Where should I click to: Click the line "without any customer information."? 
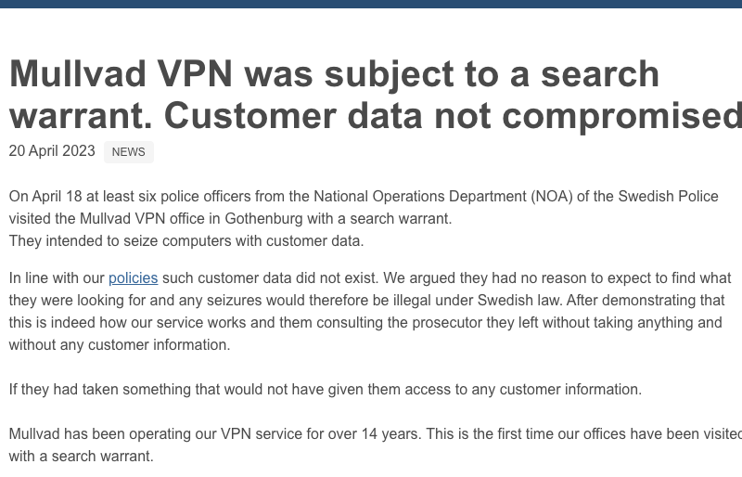[119, 345]
